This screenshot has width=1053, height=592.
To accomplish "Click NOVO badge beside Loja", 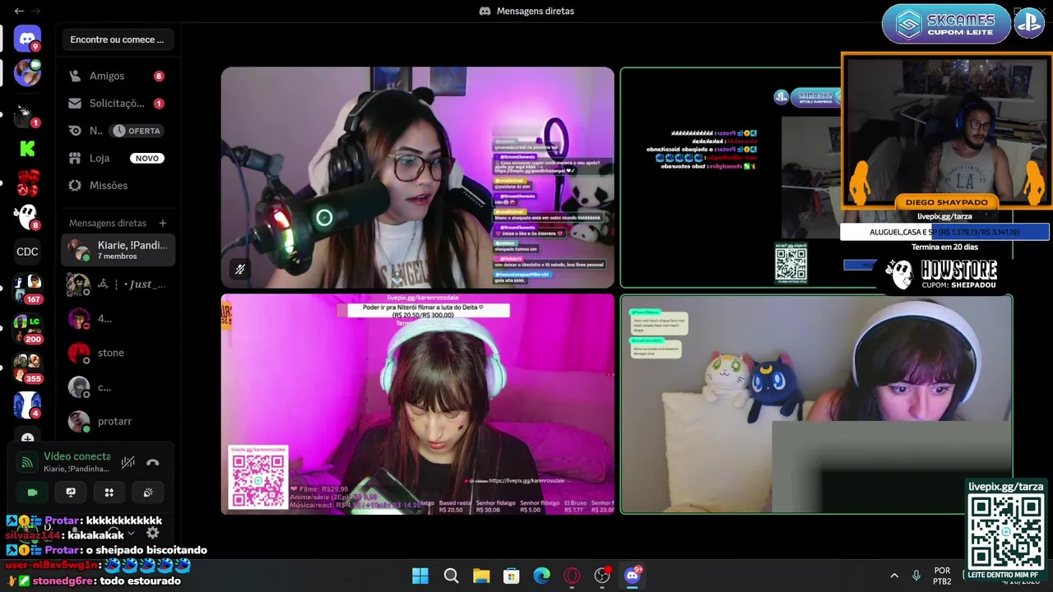I will pos(147,158).
